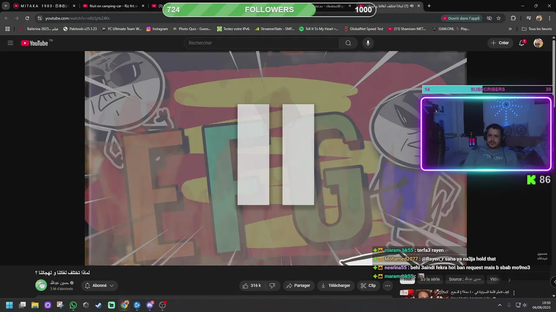Screen dimensions: 556x312
Task: Dislike the video with the thumbs-down
Action: [x=272, y=286]
